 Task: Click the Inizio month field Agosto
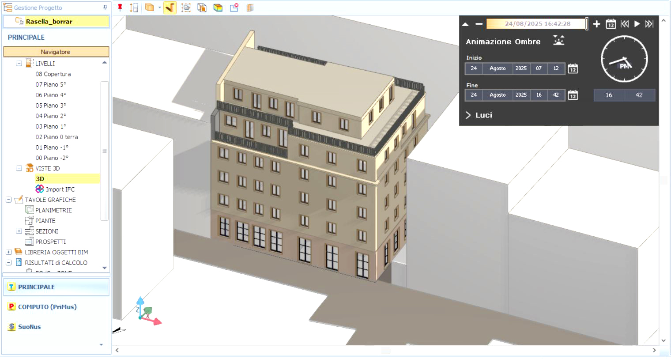tap(498, 68)
